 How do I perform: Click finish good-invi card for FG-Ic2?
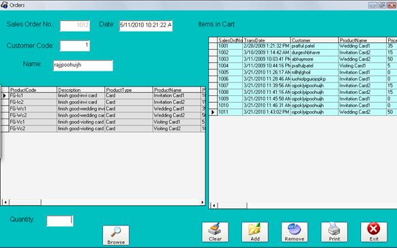coord(80,102)
